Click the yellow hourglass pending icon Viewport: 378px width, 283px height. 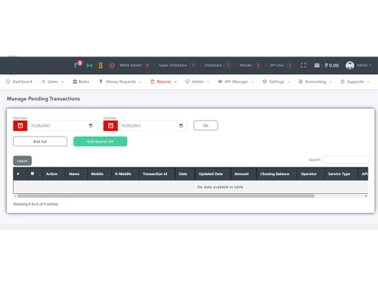pos(101,66)
